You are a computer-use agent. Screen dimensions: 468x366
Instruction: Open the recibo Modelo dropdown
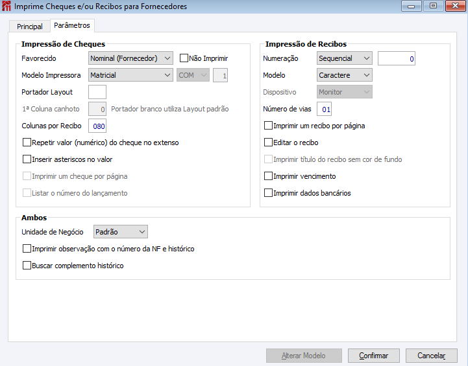pyautogui.click(x=345, y=75)
